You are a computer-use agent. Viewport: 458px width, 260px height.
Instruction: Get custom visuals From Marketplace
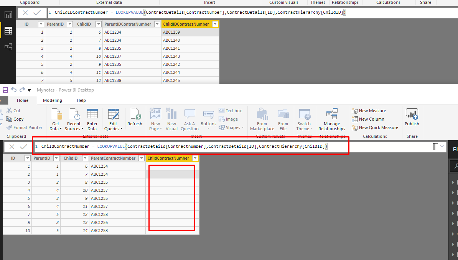click(262, 119)
